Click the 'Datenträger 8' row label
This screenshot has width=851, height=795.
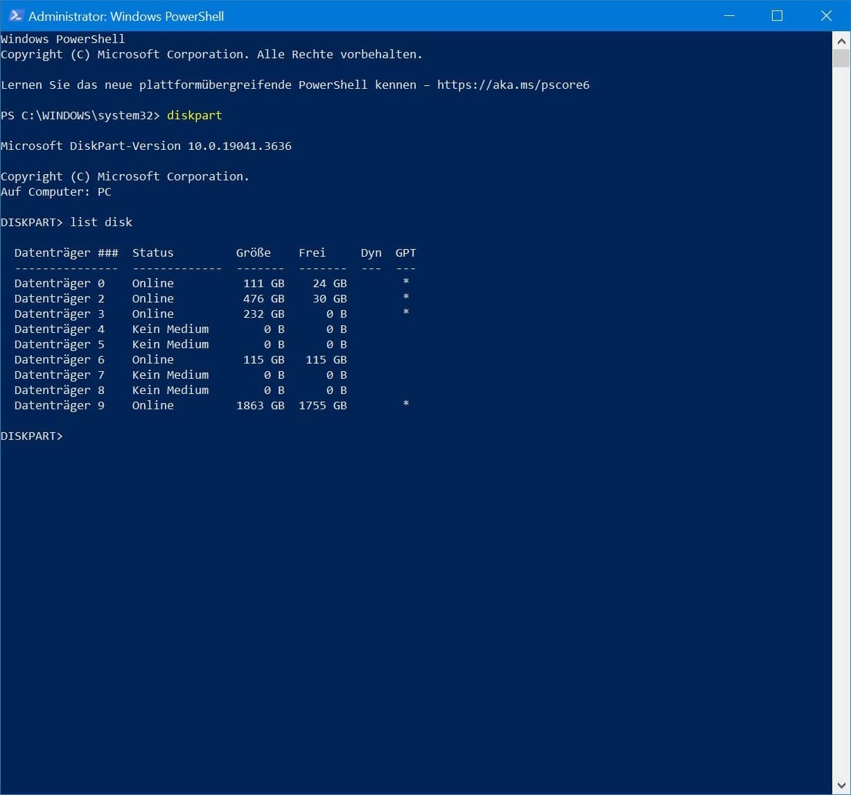pos(60,390)
